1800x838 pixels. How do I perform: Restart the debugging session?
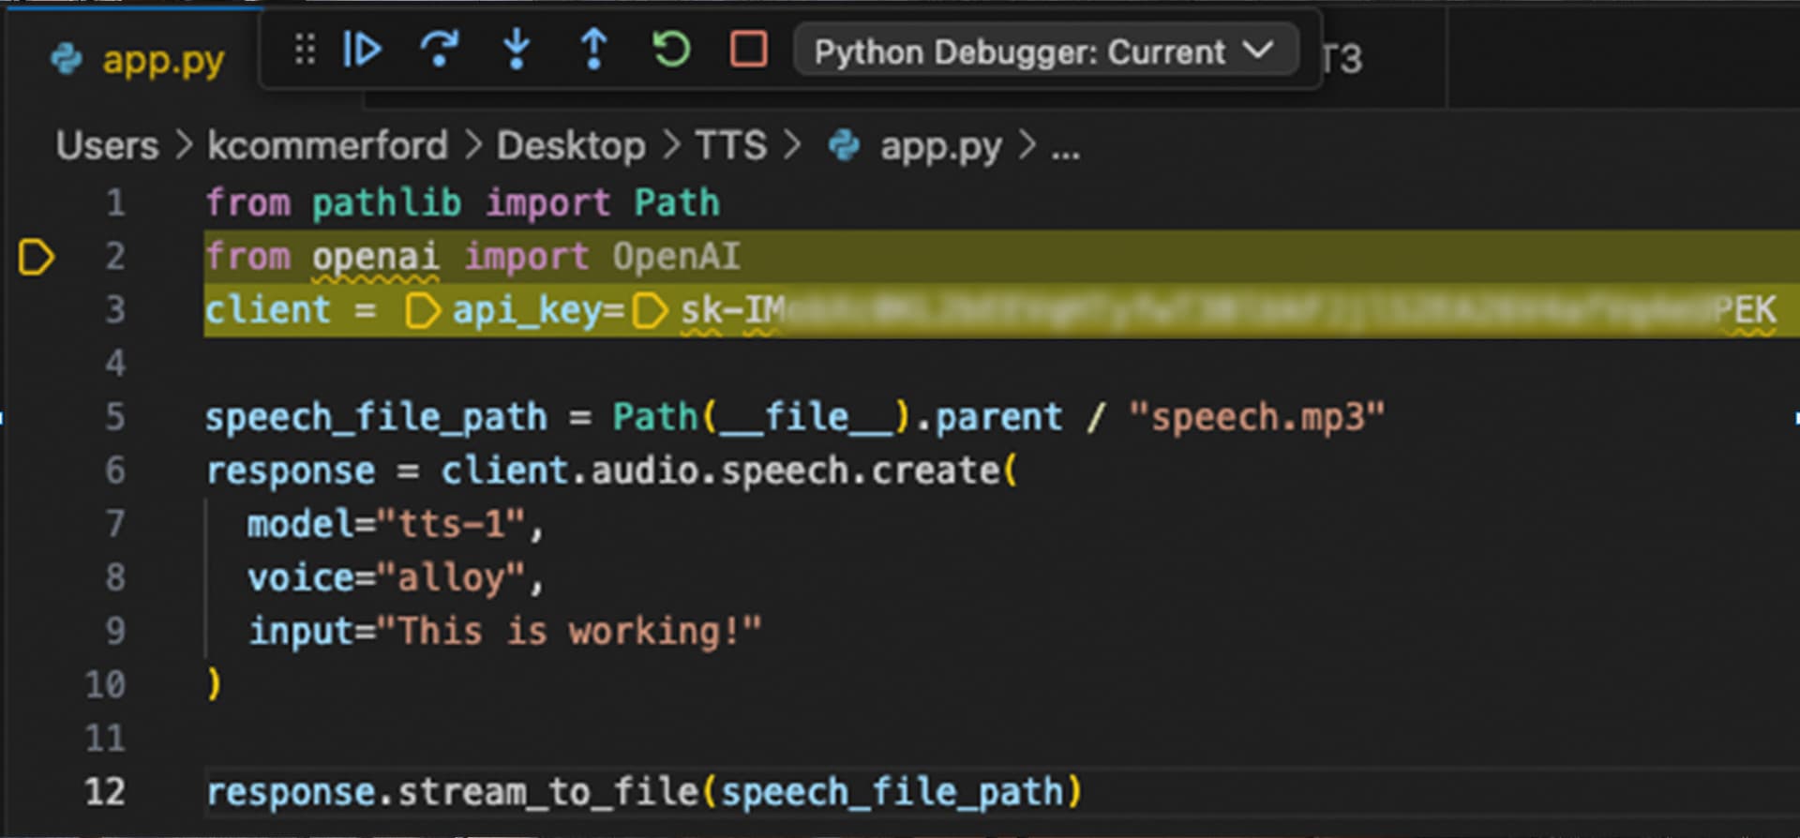pyautogui.click(x=671, y=50)
